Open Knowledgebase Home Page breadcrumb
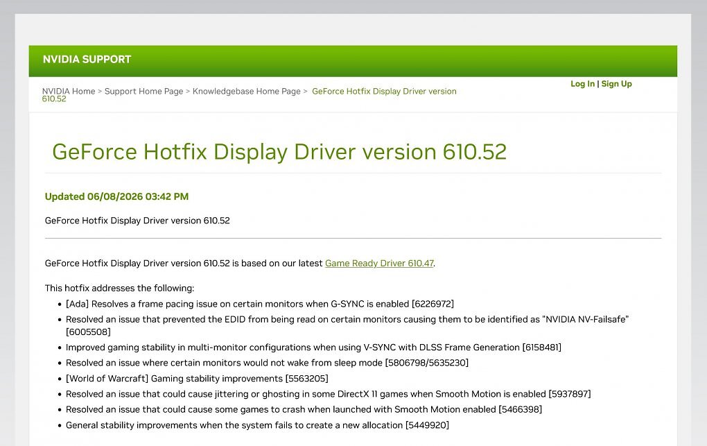Image resolution: width=707 pixels, height=446 pixels. [x=246, y=91]
